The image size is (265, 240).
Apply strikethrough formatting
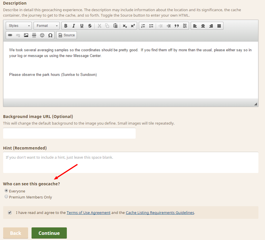tap(90, 26)
